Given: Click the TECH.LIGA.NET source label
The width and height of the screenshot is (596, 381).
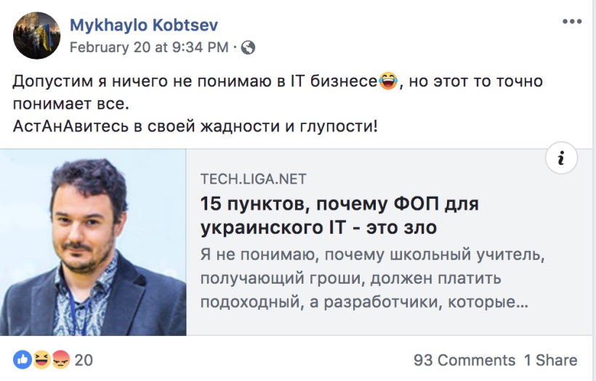Looking at the screenshot, I should click(x=253, y=179).
